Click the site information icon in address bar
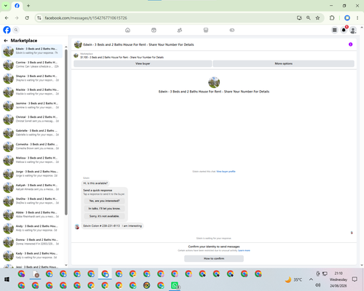 [39, 18]
